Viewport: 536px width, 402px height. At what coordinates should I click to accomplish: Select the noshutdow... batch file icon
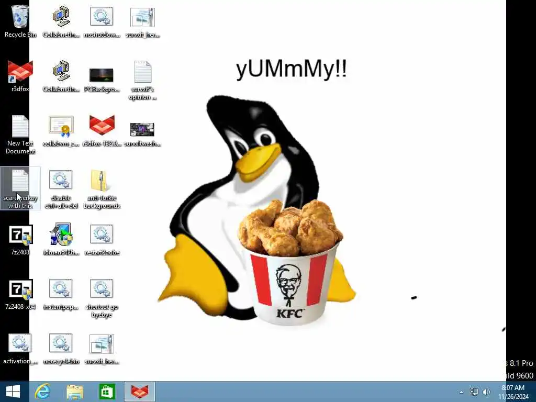coord(102,21)
